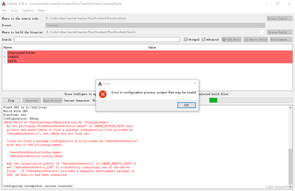
Task: Click "Configuration: Debug" log line
Action: [x=21, y=118]
